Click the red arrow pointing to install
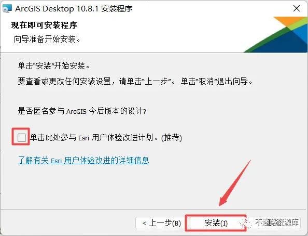 point(235,183)
